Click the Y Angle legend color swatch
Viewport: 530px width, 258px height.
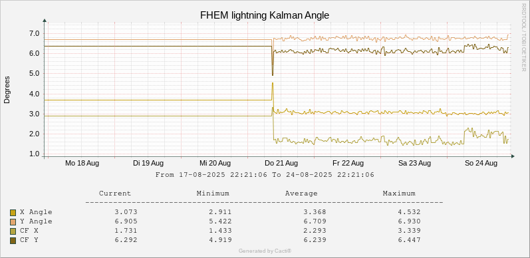(13, 222)
